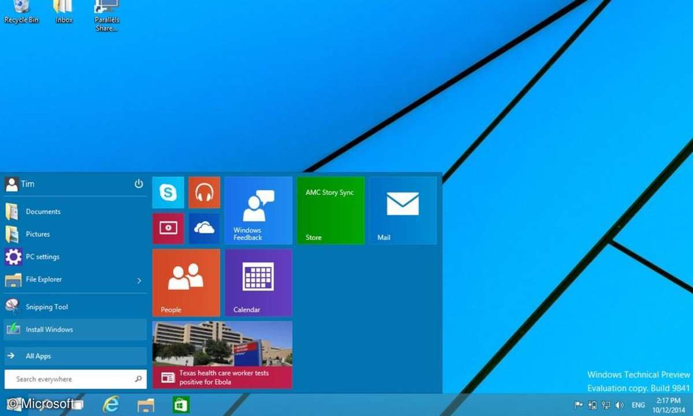Open PC settings from the Start menu
This screenshot has height=416, width=693.
(75, 257)
